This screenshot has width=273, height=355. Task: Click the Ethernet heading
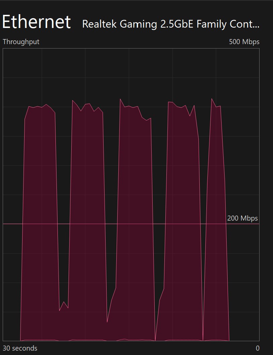point(36,22)
